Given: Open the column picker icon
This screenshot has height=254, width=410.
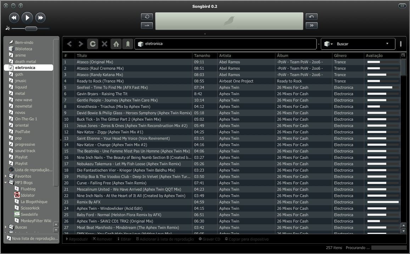Looking at the screenshot, I should (x=403, y=55).
